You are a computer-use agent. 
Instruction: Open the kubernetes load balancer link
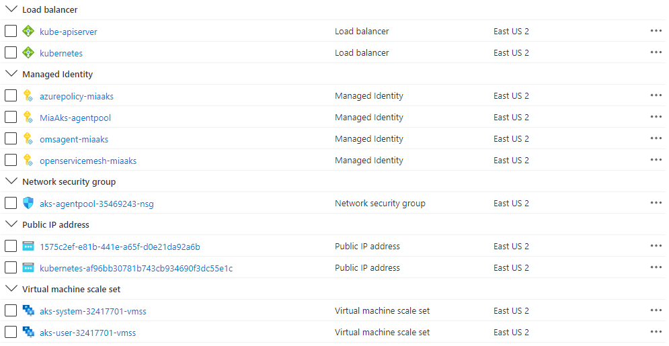[61, 53]
